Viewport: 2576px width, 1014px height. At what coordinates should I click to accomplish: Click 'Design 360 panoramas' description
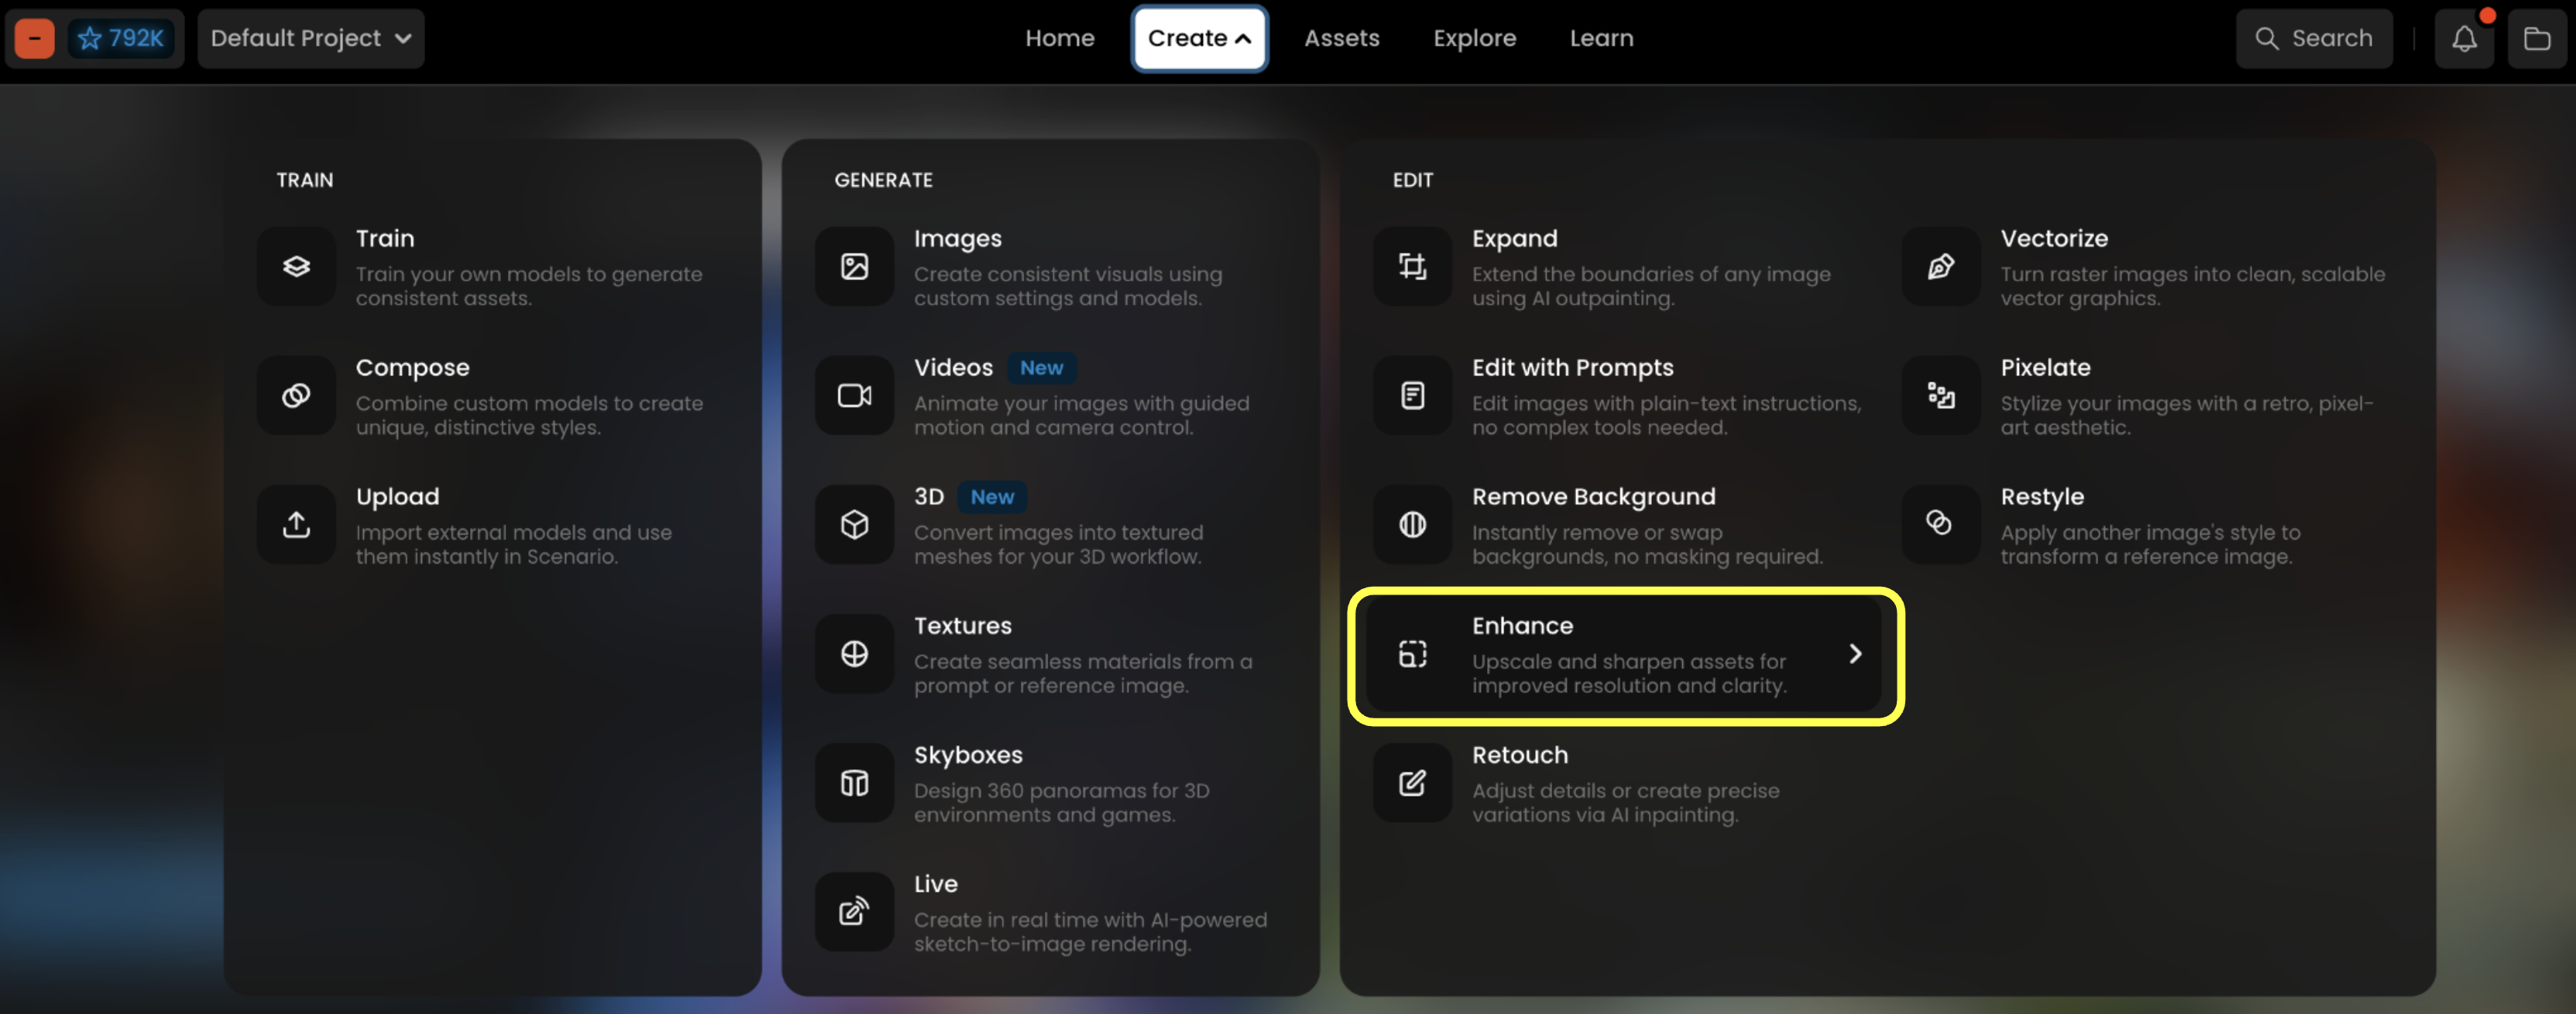(x=1061, y=803)
